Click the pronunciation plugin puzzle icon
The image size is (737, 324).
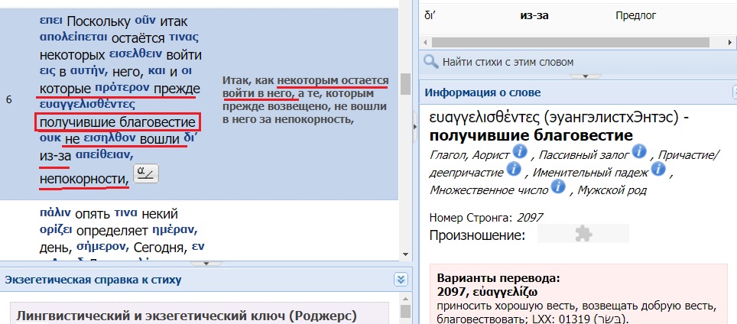click(x=583, y=235)
